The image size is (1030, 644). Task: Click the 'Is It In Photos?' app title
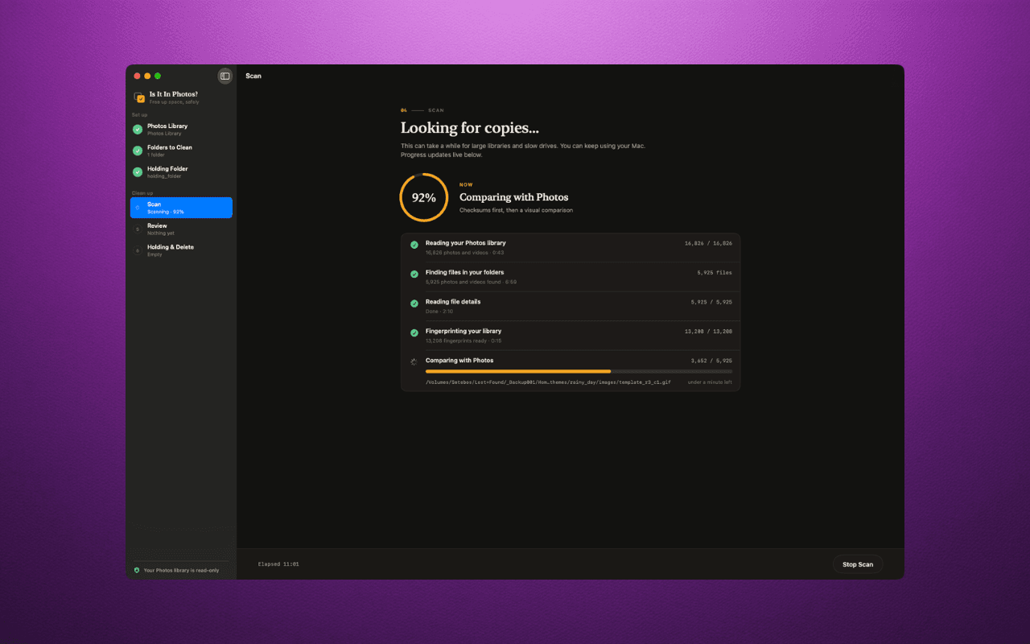pyautogui.click(x=173, y=94)
